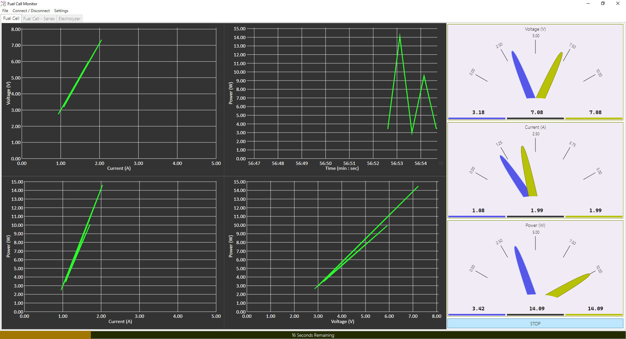Click the yellow maximum bar under Power gauge
The width and height of the screenshot is (626, 339).
[593, 314]
